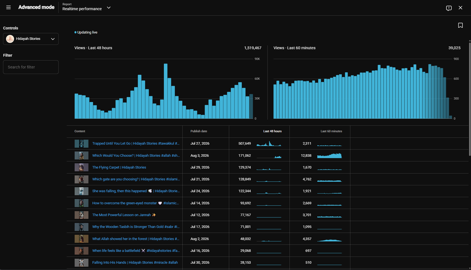Click thumbnail of 'The Flying Carpet'
471x270 pixels.
pyautogui.click(x=82, y=167)
